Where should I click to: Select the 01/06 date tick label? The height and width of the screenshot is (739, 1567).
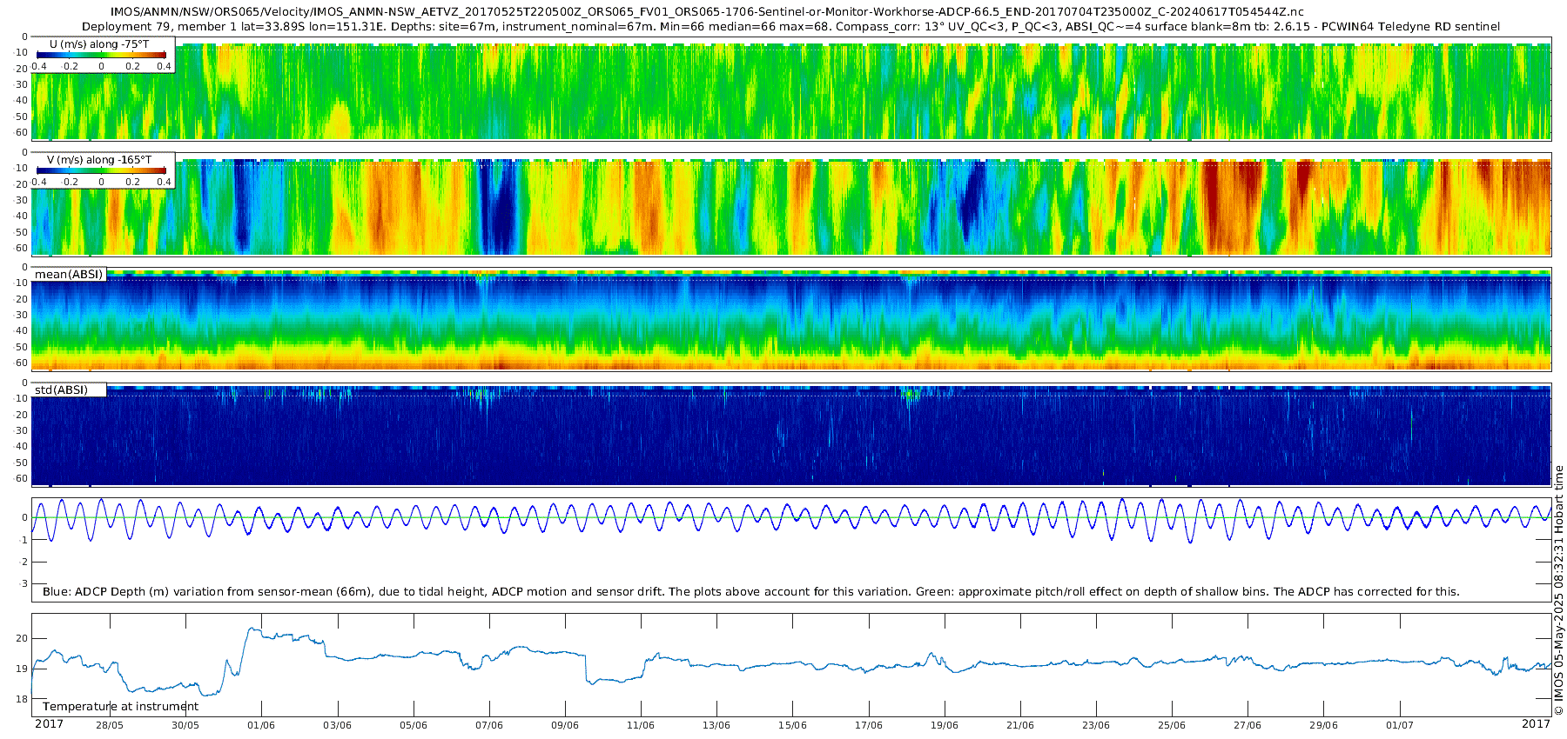tap(261, 725)
